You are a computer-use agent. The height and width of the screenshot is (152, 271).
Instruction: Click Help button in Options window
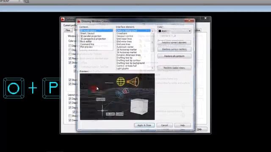(x=199, y=129)
